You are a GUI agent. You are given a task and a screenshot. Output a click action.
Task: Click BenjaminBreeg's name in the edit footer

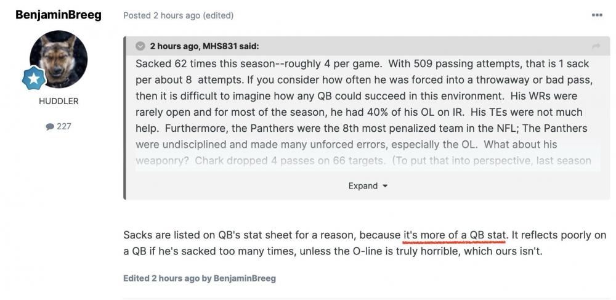point(245,278)
